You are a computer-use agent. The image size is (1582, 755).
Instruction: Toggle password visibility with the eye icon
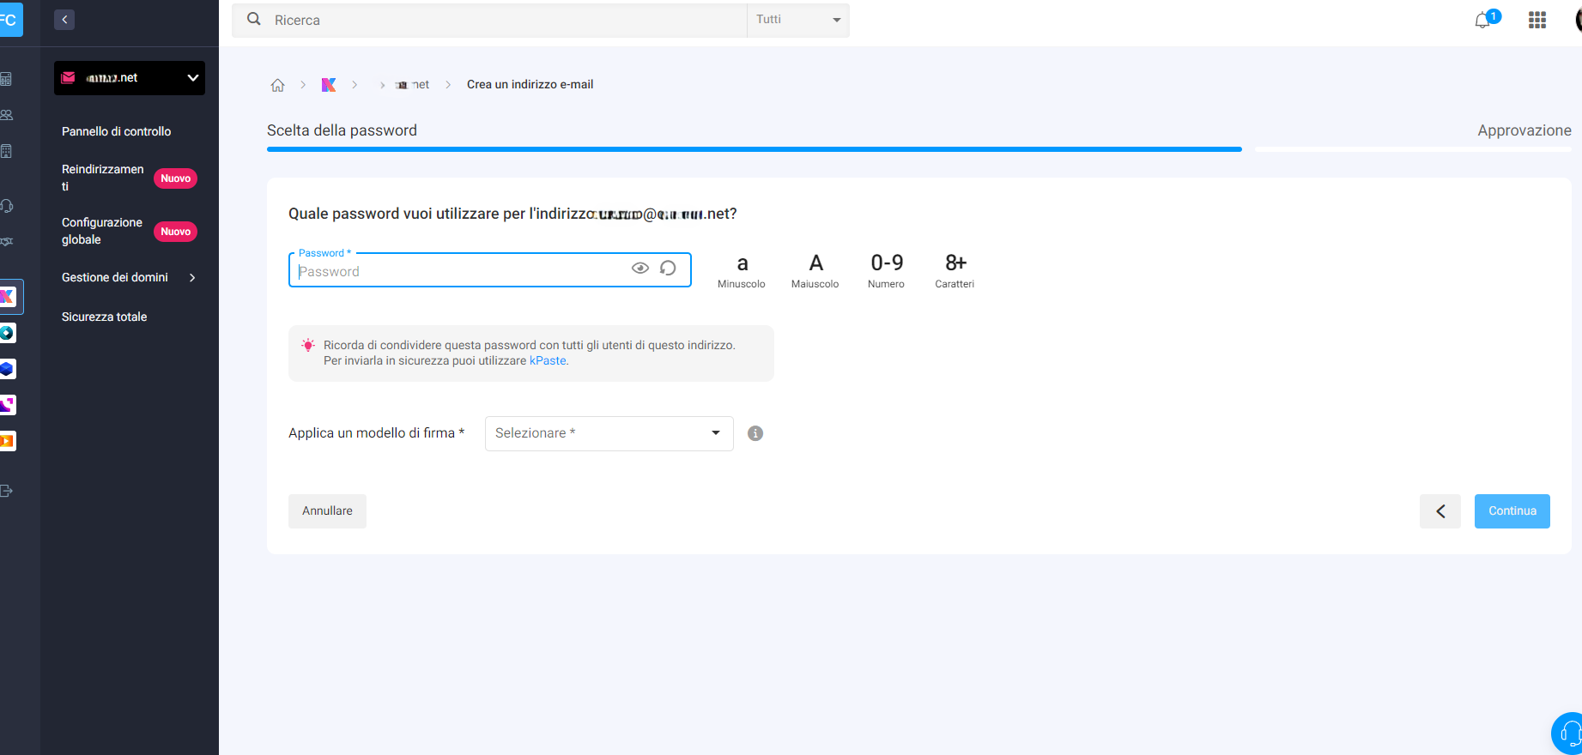(640, 269)
